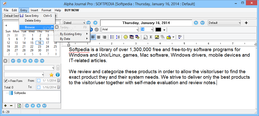Click the gray stop button below calendar
Viewport: 259px width, 116px height.
pyautogui.click(x=5, y=61)
